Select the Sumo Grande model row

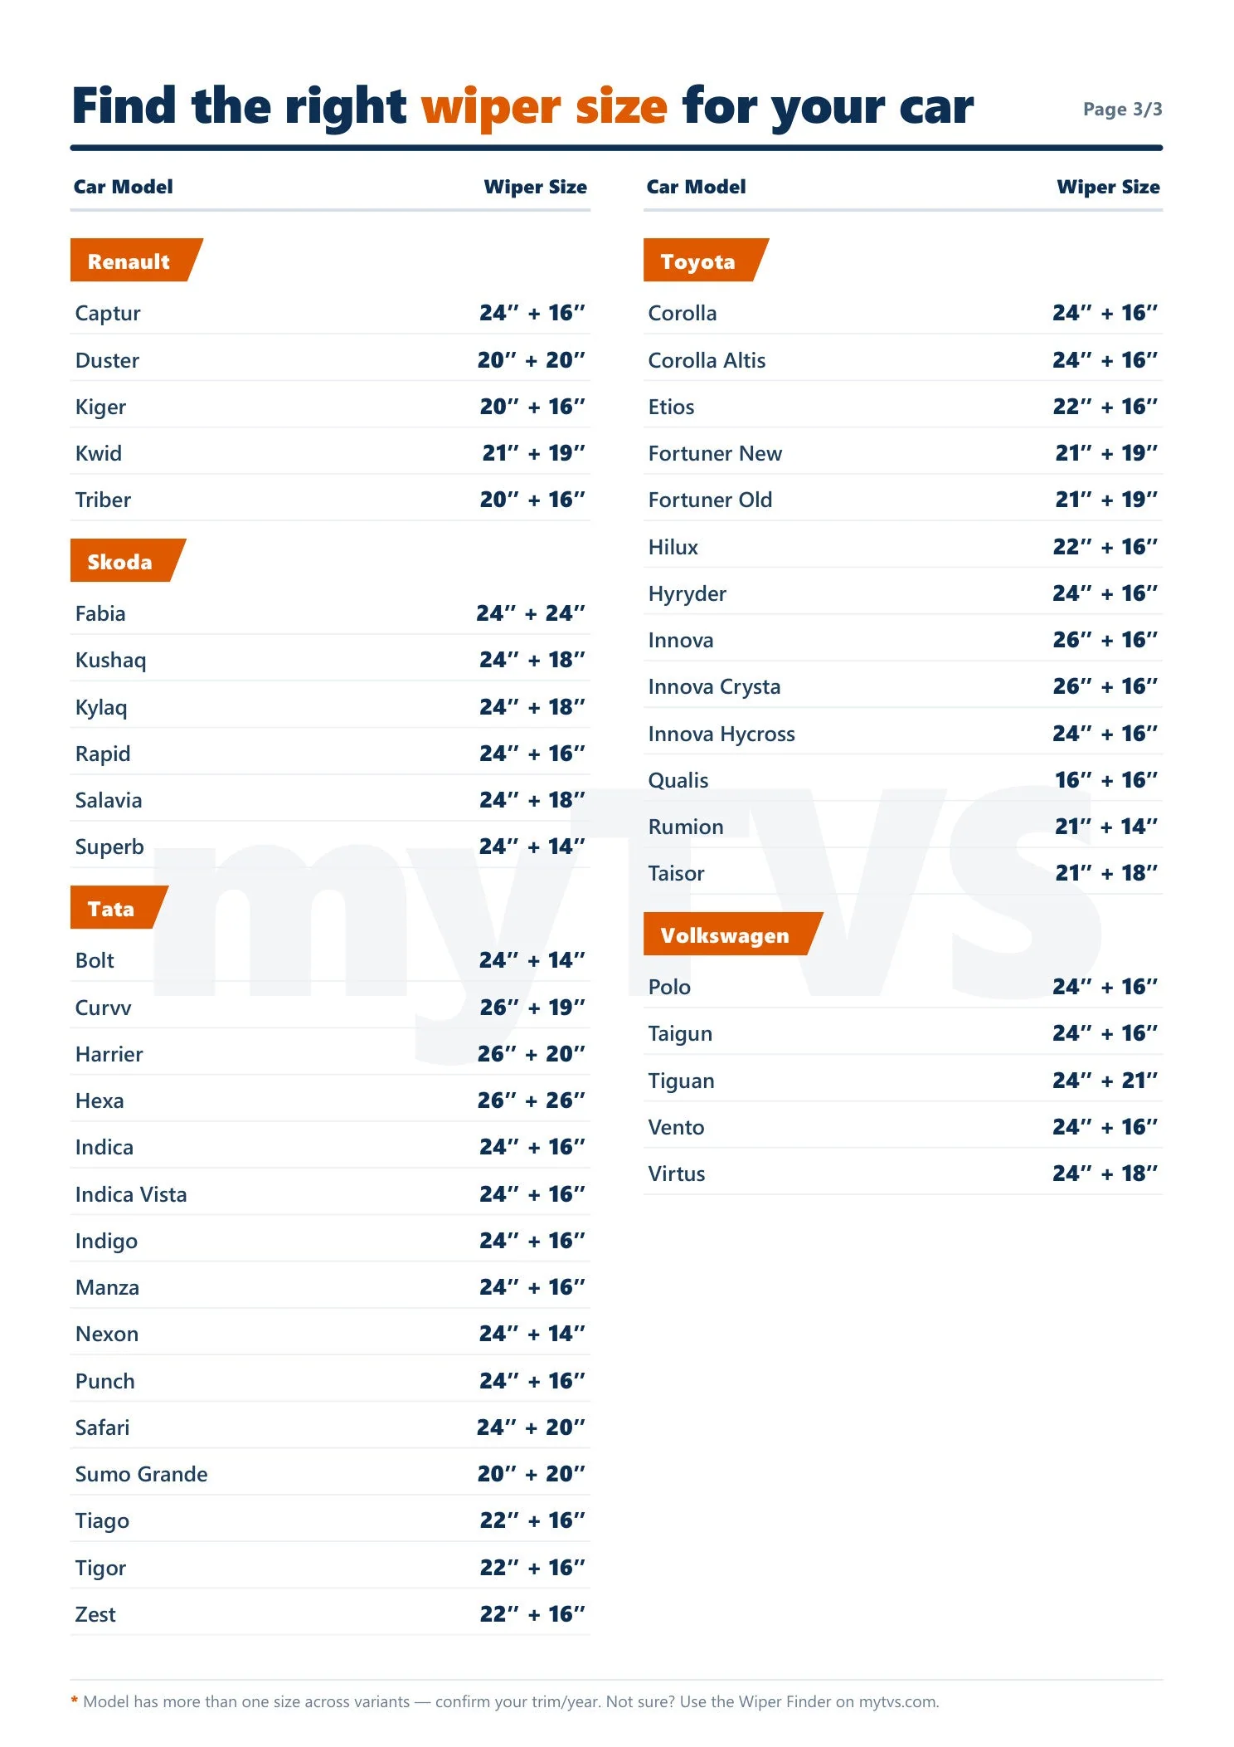point(330,1473)
